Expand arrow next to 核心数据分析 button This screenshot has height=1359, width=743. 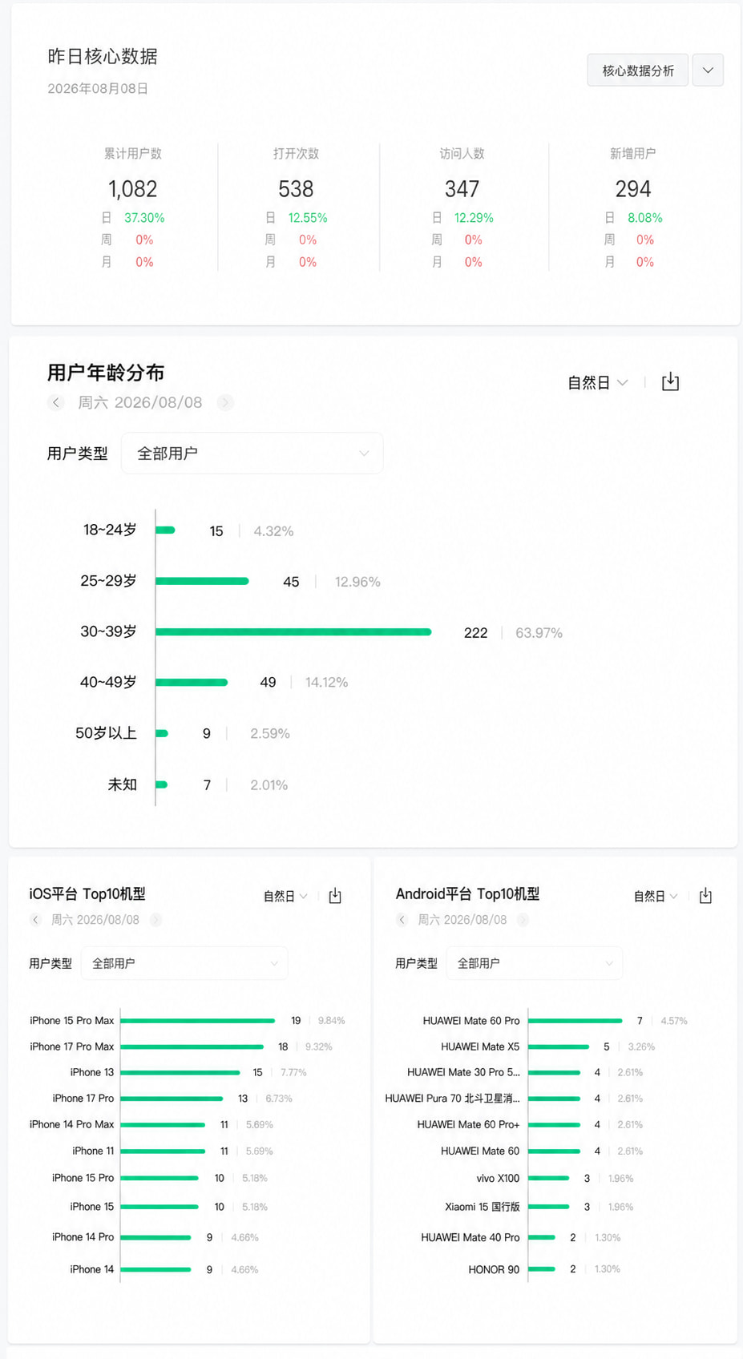[708, 71]
